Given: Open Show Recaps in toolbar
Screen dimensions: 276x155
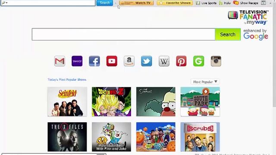Looking at the screenshot, I should [x=245, y=3].
